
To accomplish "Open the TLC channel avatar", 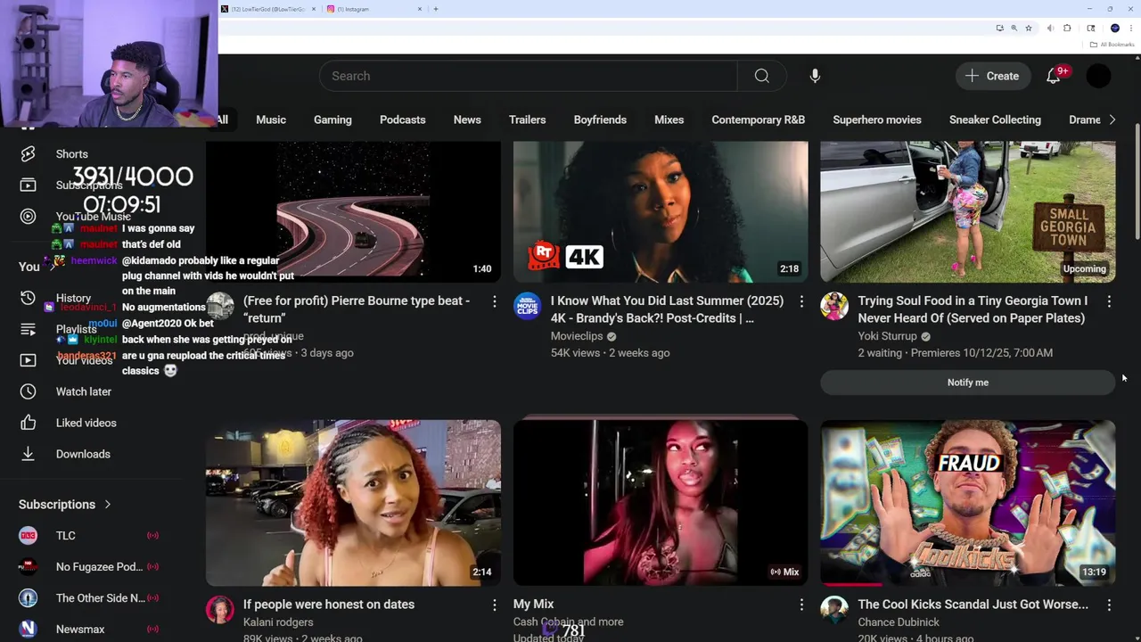I will pos(28,536).
